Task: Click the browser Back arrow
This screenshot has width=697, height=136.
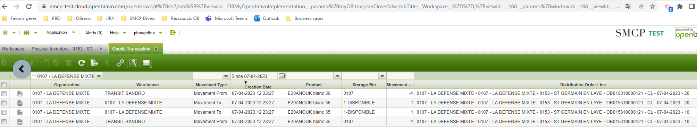Action: pos(5,6)
